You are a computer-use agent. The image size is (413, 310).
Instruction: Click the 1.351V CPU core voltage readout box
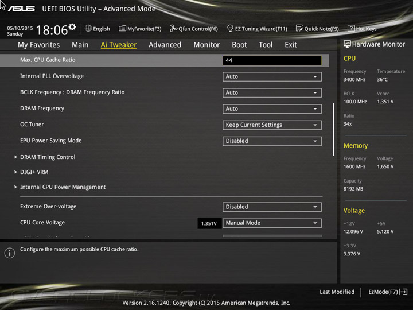(x=209, y=223)
